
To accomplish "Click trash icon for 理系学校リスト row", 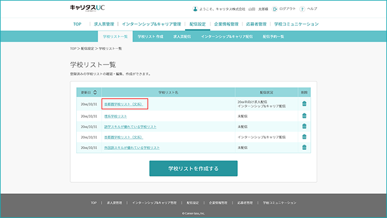I will [x=304, y=115].
